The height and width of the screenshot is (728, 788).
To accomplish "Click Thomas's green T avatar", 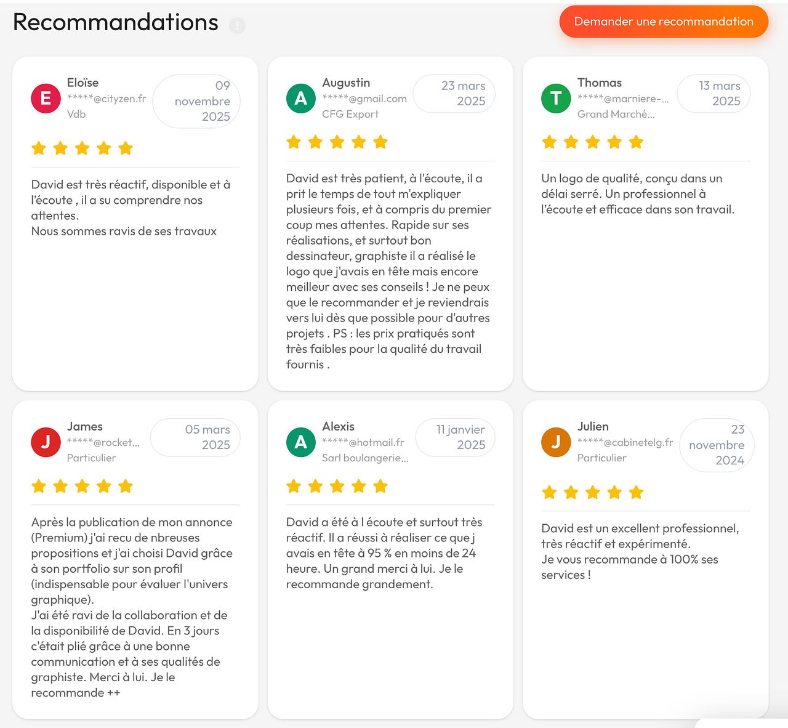I will [556, 99].
